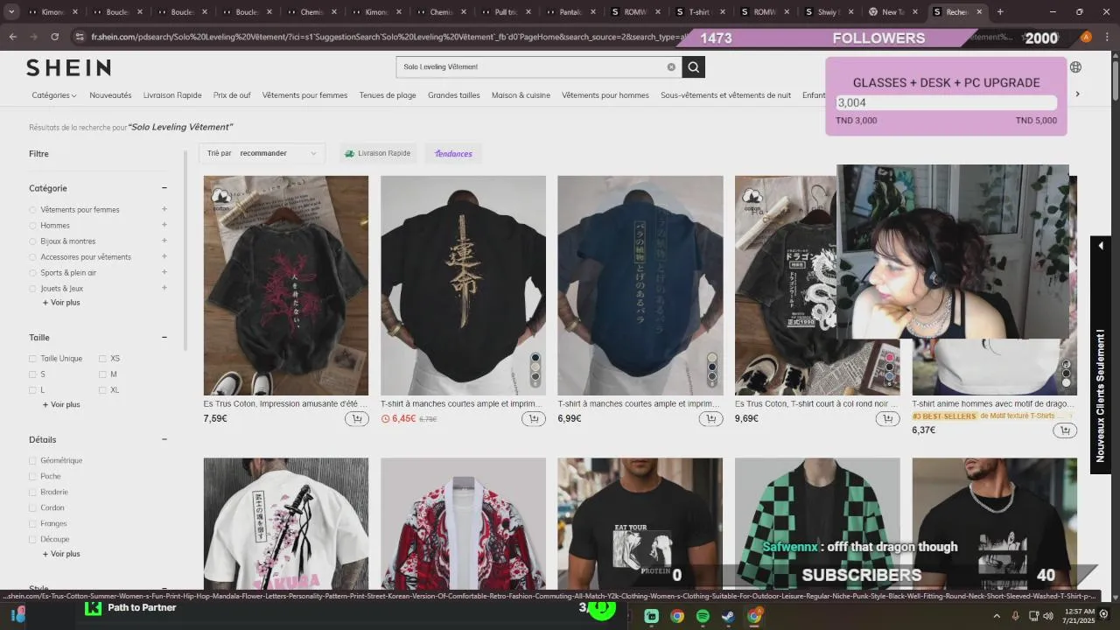Switch to the T-shirt browser tab

700,12
